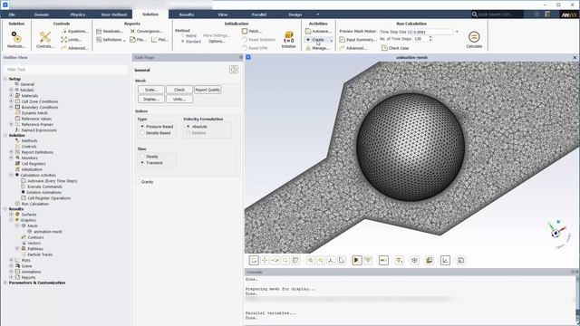Open Limits settings

pos(72,40)
